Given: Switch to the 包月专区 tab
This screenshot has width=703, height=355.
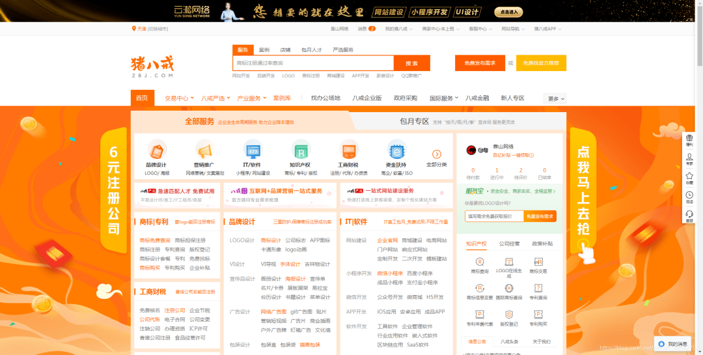Looking at the screenshot, I should (x=458, y=121).
